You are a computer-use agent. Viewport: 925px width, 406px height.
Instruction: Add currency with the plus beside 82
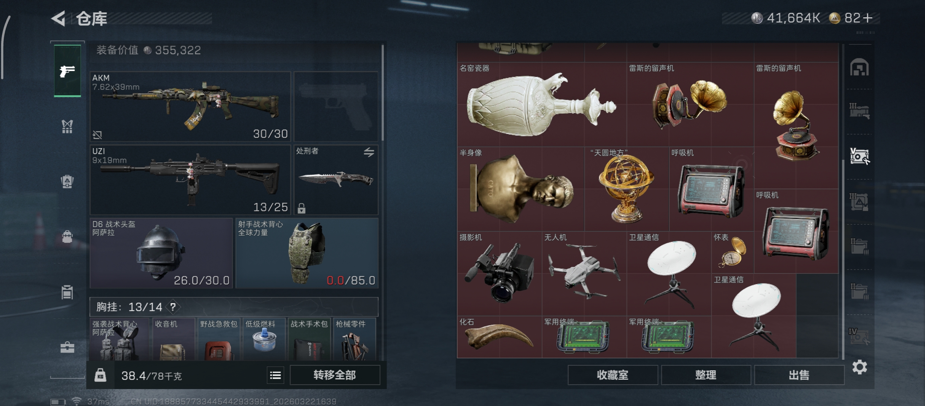click(868, 18)
